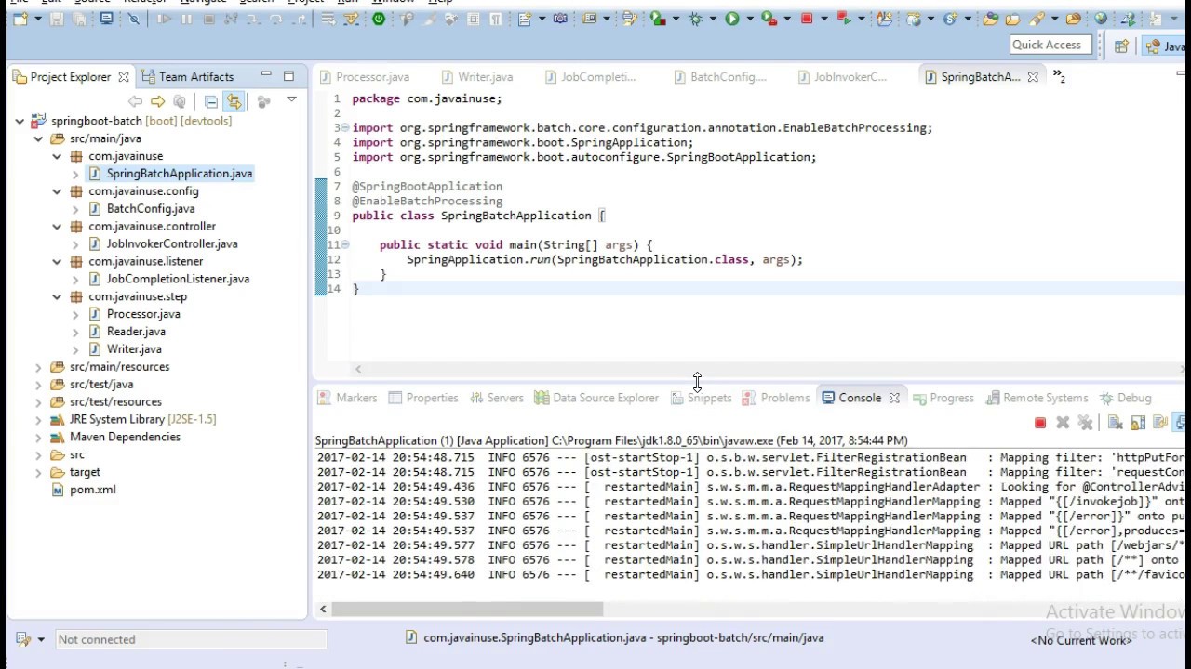1191x669 pixels.
Task: Click left arrow of Console horizontal scrollbar
Action: 323,610
